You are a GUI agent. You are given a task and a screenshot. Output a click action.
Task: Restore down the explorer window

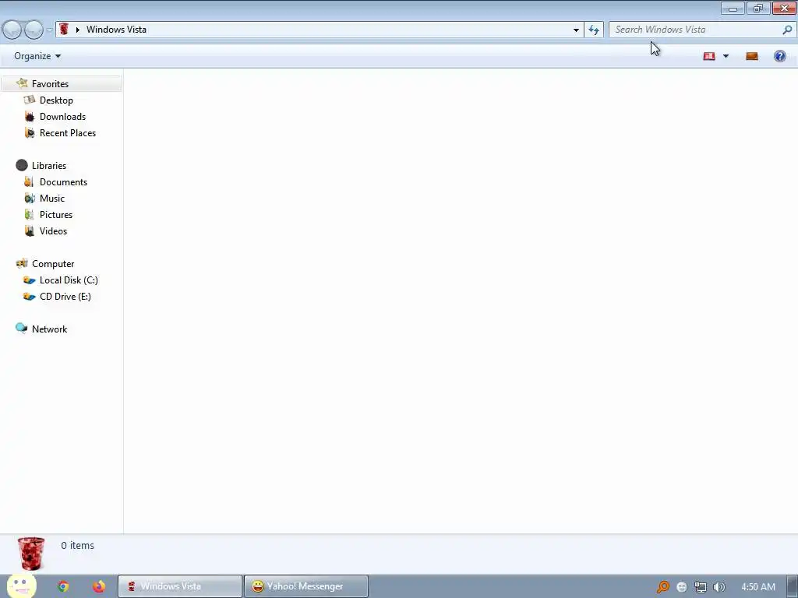click(757, 8)
